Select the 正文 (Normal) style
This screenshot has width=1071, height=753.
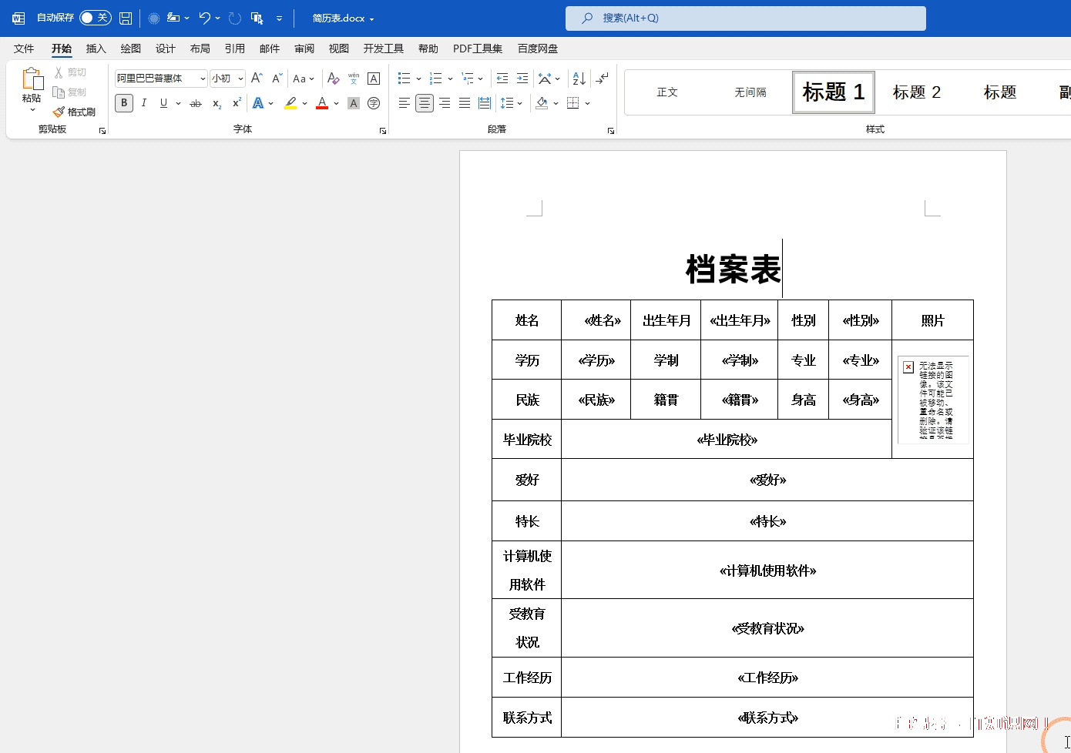667,92
